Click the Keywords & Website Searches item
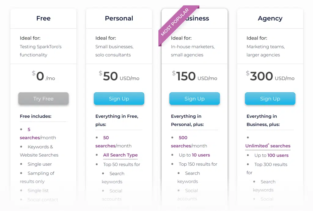The width and height of the screenshot is (313, 211). (x=39, y=151)
